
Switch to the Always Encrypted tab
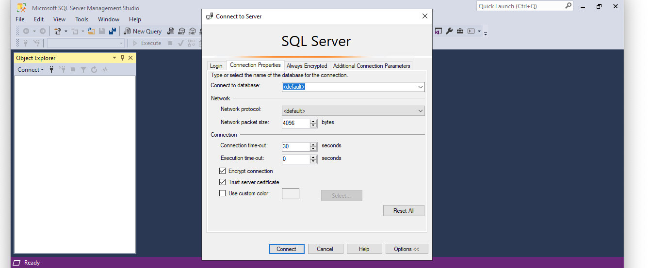(307, 66)
